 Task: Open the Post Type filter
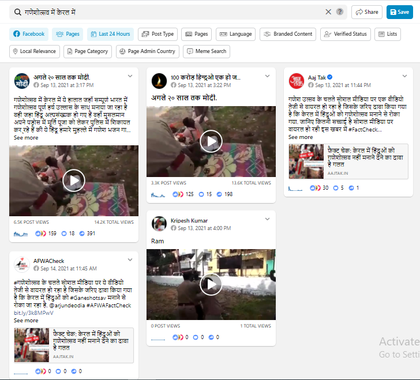157,34
